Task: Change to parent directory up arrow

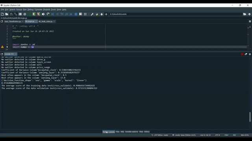Action: tap(249, 14)
